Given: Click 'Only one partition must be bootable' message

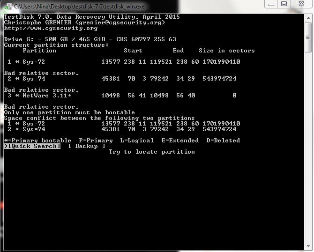Looking at the screenshot, I should (x=69, y=112).
